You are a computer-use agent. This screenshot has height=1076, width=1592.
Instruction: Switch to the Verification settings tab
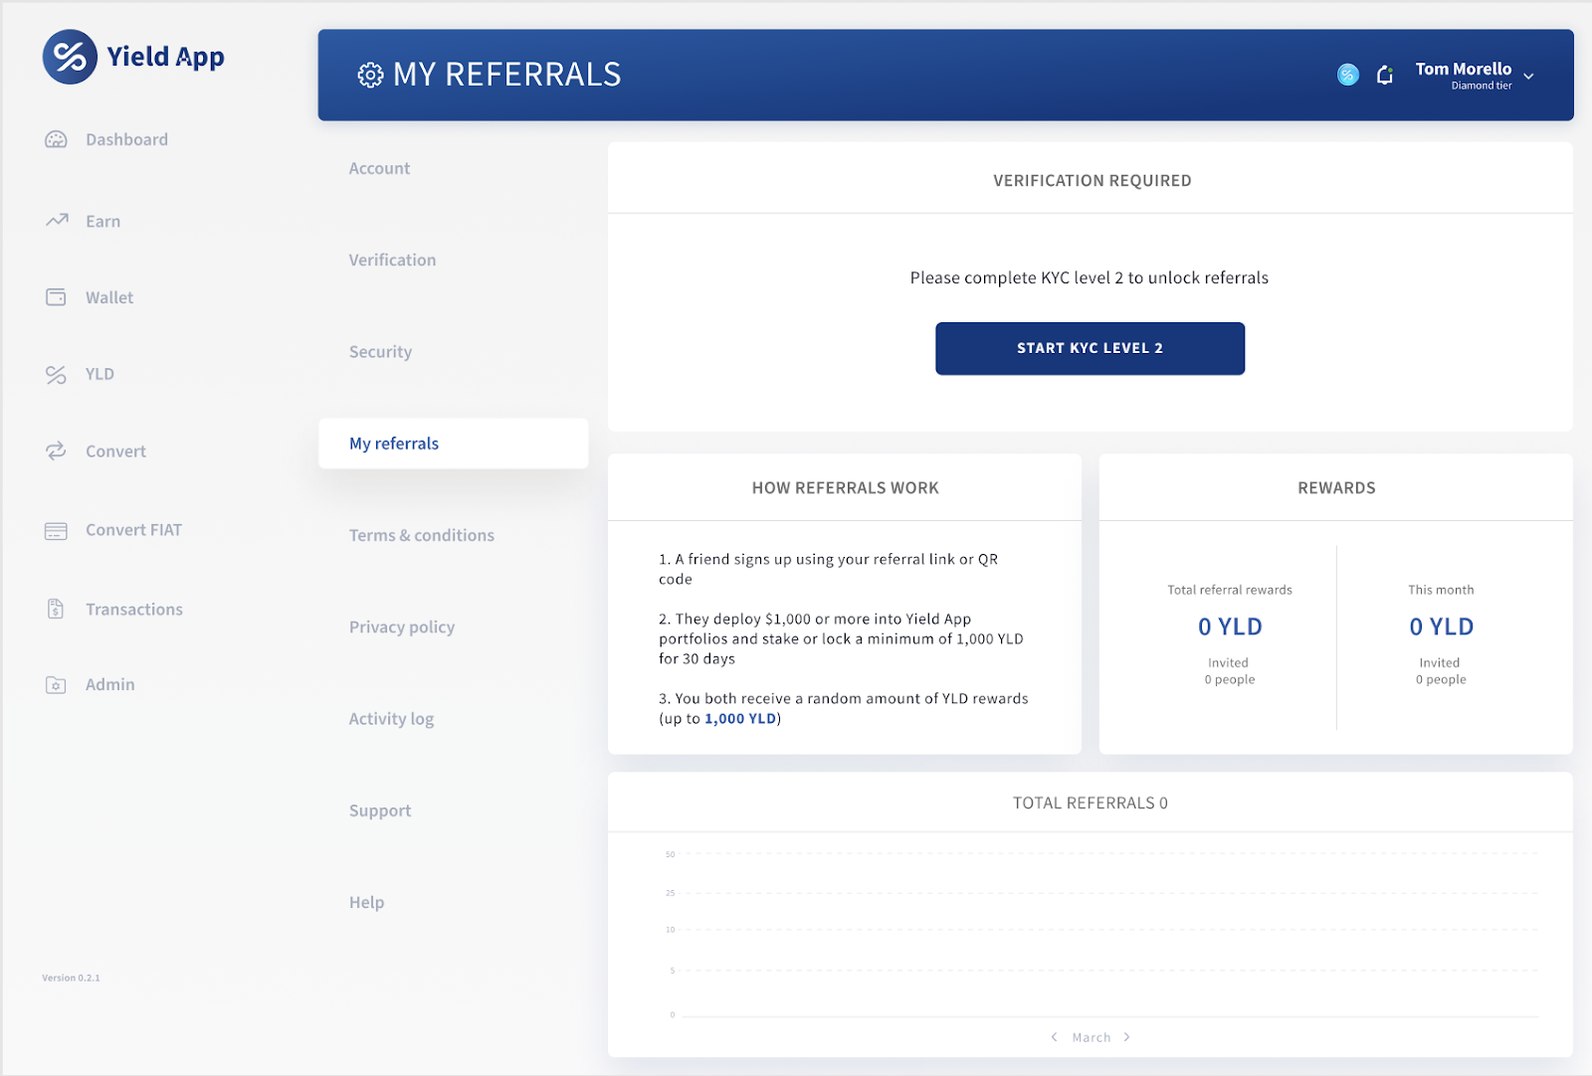click(x=392, y=261)
